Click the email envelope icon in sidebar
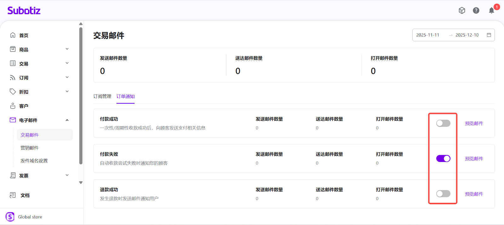The height and width of the screenshot is (225, 504). click(13, 120)
